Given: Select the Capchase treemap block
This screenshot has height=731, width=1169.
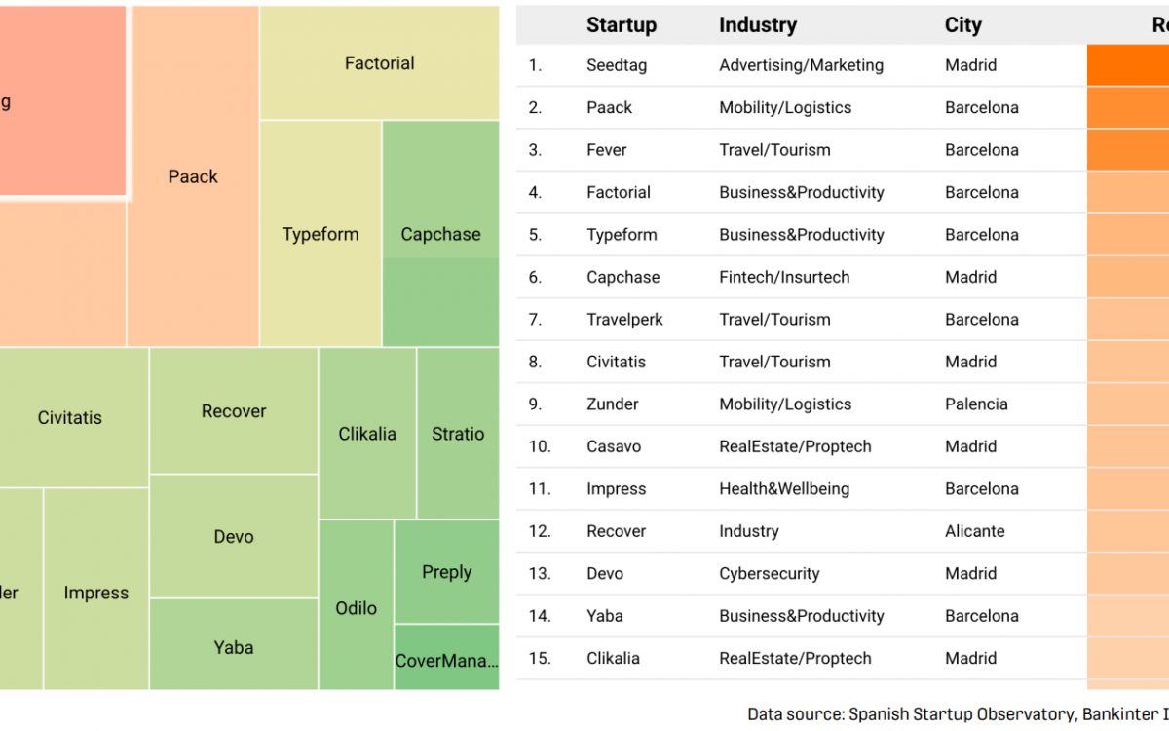Looking at the screenshot, I should pyautogui.click(x=440, y=234).
